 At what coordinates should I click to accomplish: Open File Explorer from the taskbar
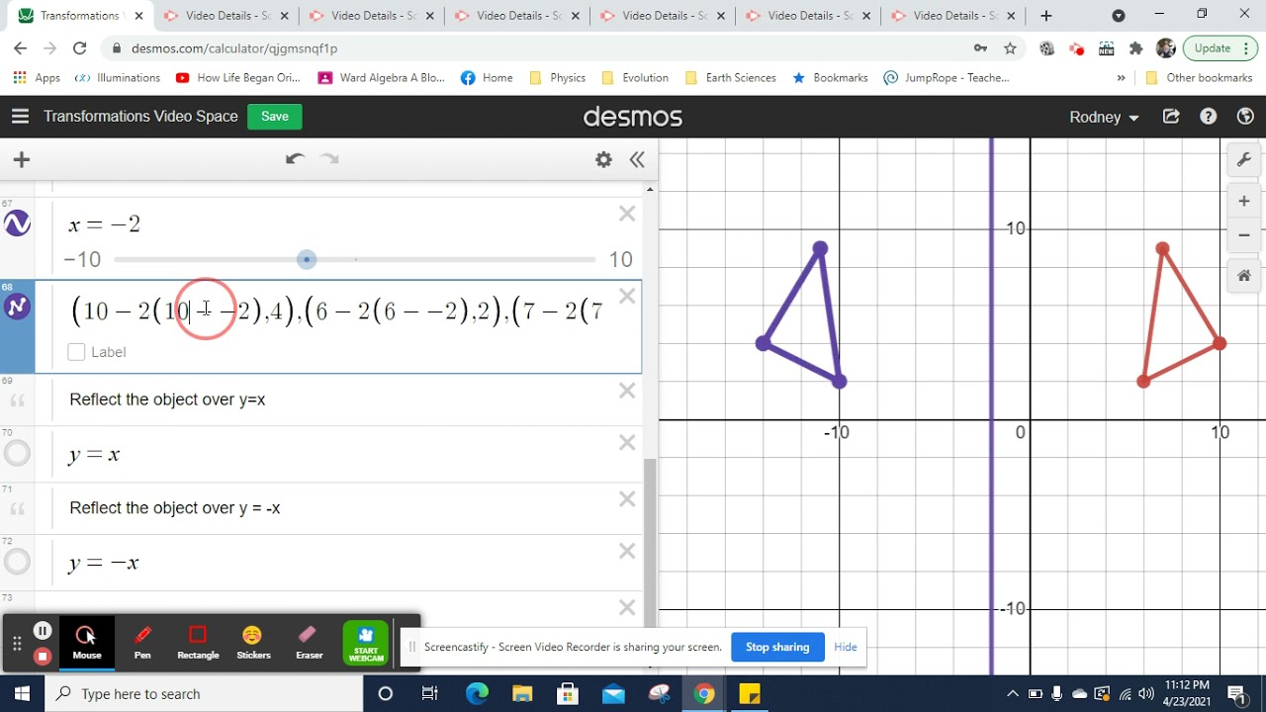(x=522, y=693)
